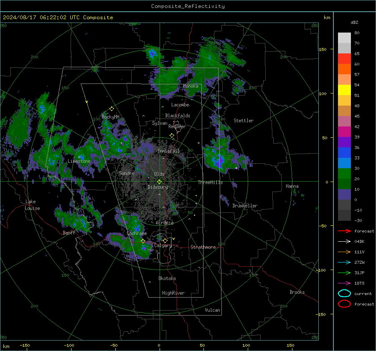The width and height of the screenshot is (376, 351).
Task: Click the Didsbury city label
Action: pyautogui.click(x=158, y=187)
